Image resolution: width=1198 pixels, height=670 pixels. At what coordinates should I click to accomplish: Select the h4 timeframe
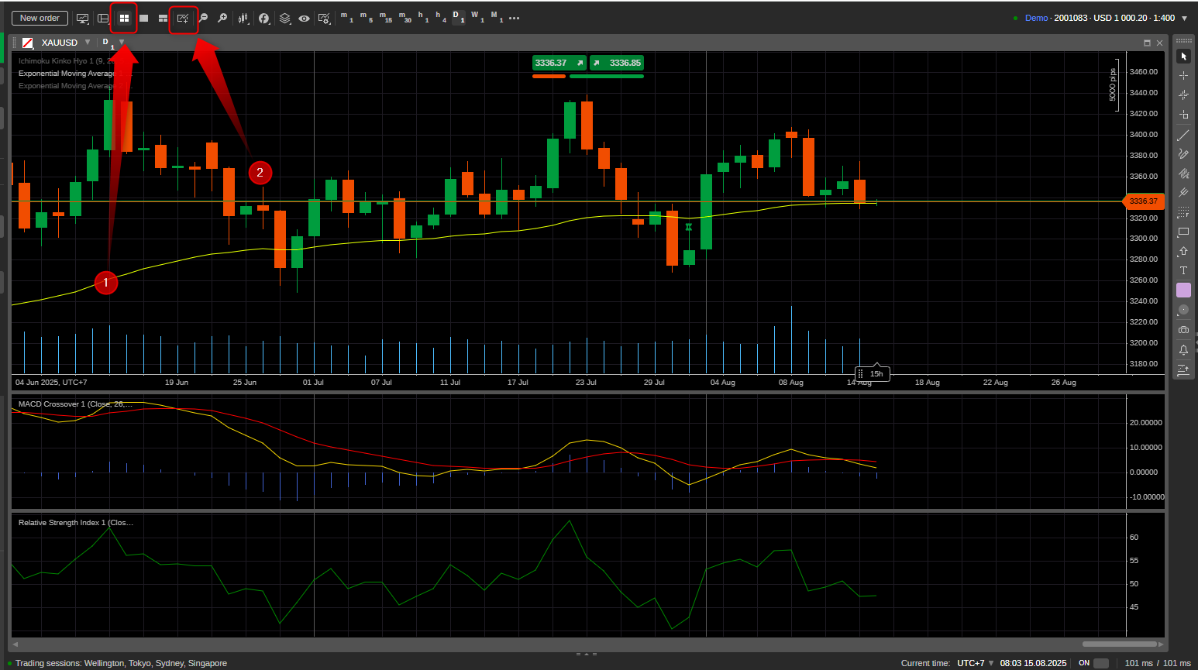pos(441,17)
